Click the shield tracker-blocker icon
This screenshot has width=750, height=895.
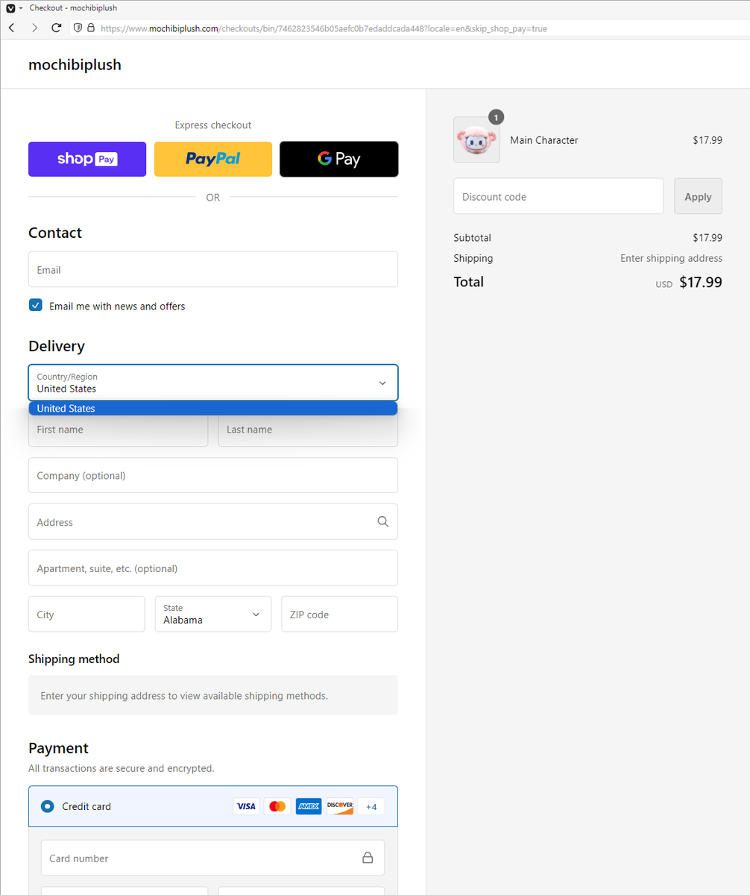[x=77, y=28]
